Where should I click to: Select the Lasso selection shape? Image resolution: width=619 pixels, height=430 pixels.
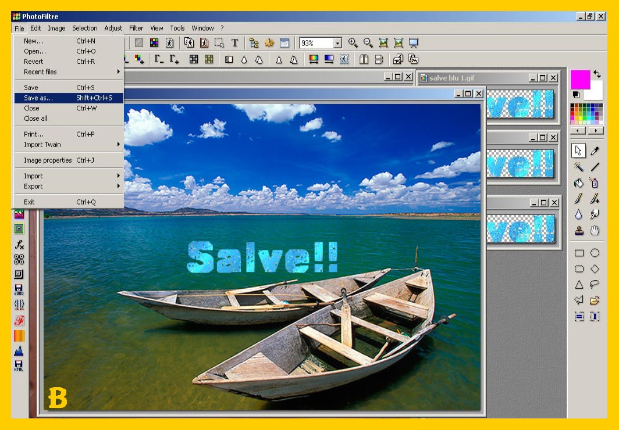[595, 285]
